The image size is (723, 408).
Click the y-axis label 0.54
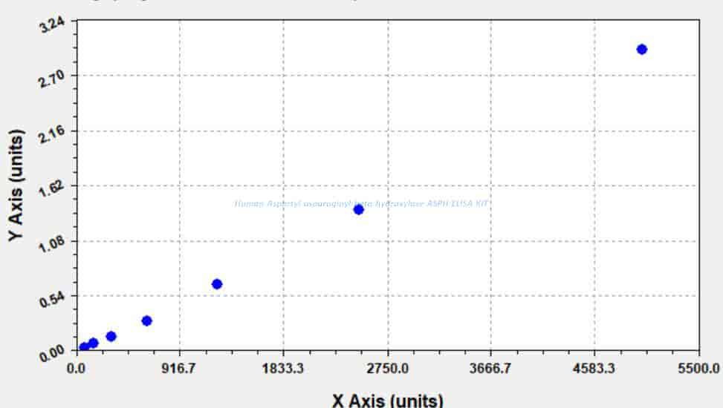point(52,299)
